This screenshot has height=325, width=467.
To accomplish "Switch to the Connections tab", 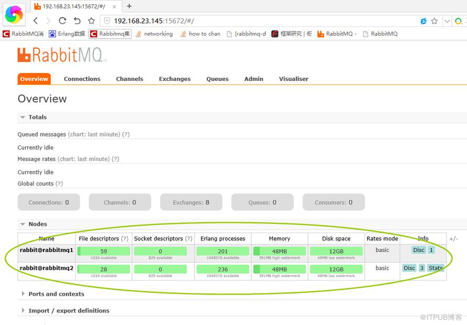I will pos(82,79).
